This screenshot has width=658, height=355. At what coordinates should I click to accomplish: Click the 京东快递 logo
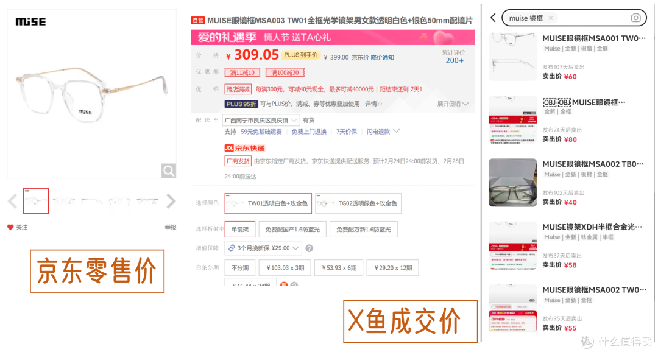[245, 148]
